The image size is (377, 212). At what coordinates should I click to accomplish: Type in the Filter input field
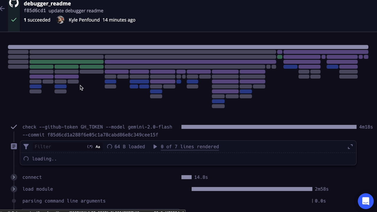pyautogui.click(x=59, y=147)
